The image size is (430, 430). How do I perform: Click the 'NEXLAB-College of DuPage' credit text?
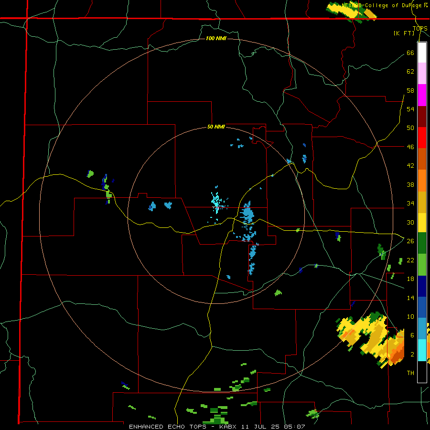(382, 5)
